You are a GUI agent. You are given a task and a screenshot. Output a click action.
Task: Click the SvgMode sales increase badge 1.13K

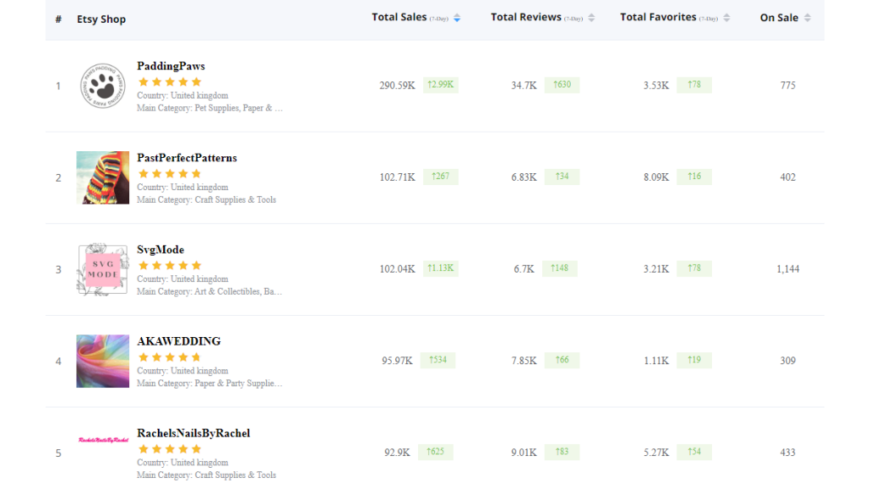pos(440,268)
